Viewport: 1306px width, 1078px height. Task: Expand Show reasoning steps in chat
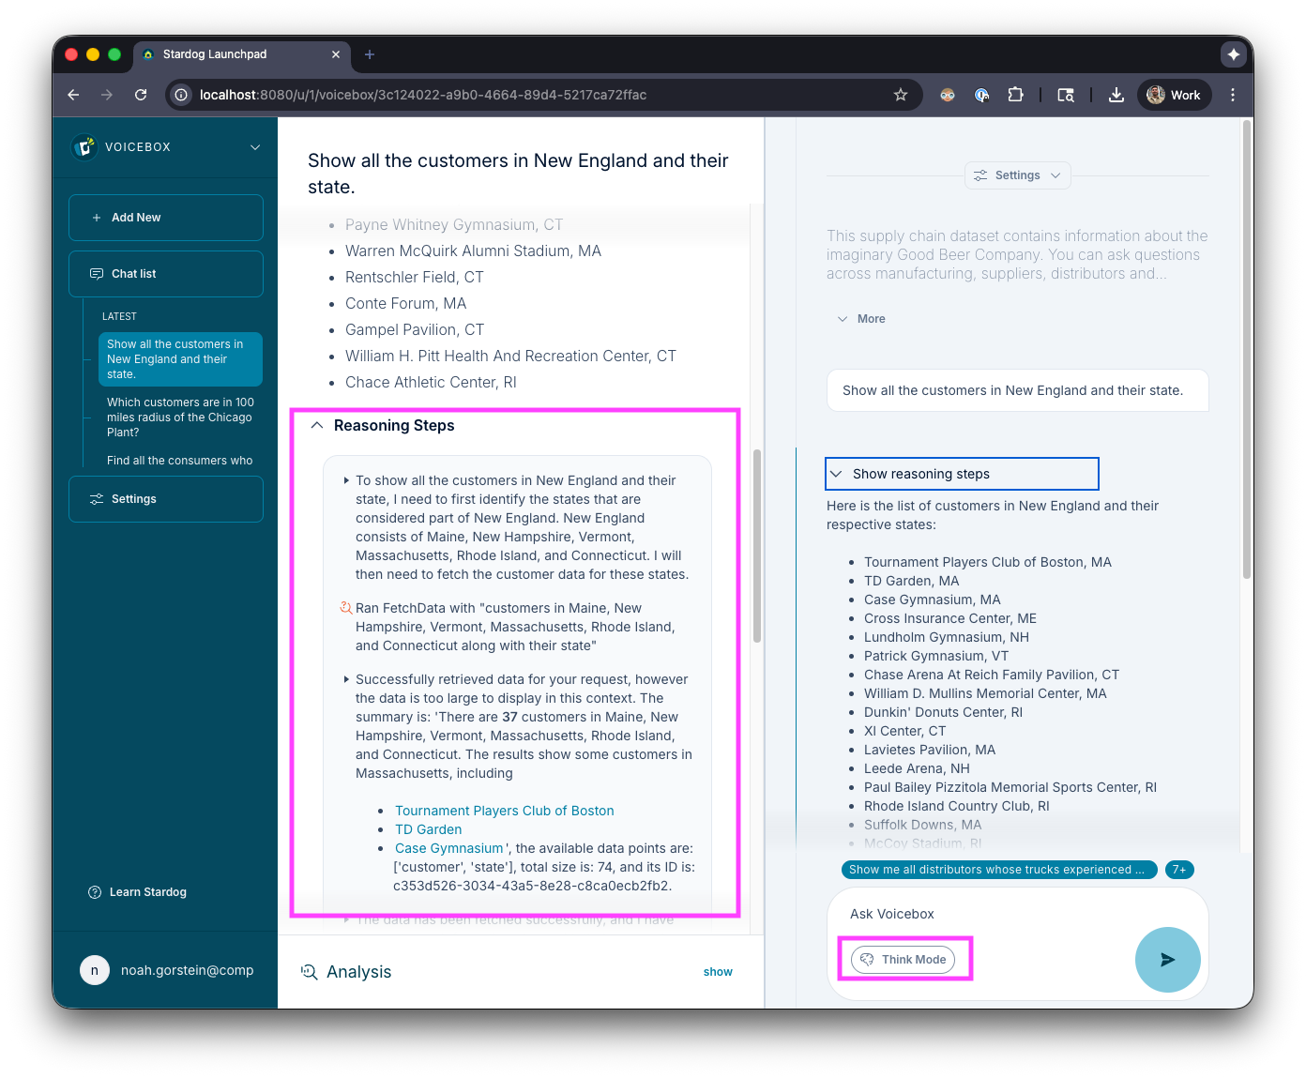(962, 474)
